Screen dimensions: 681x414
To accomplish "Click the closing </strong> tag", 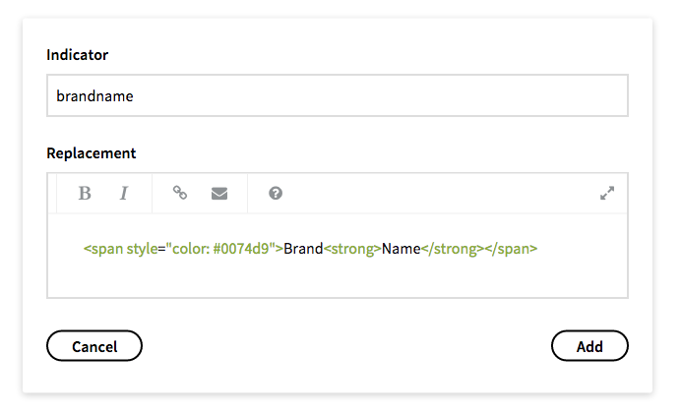I will (x=452, y=249).
